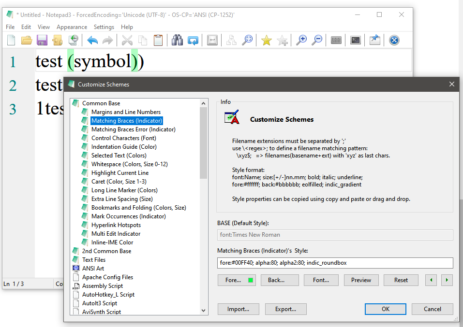The width and height of the screenshot is (463, 327).
Task: Click the scheme list scroll-down arrow
Action: [x=203, y=310]
